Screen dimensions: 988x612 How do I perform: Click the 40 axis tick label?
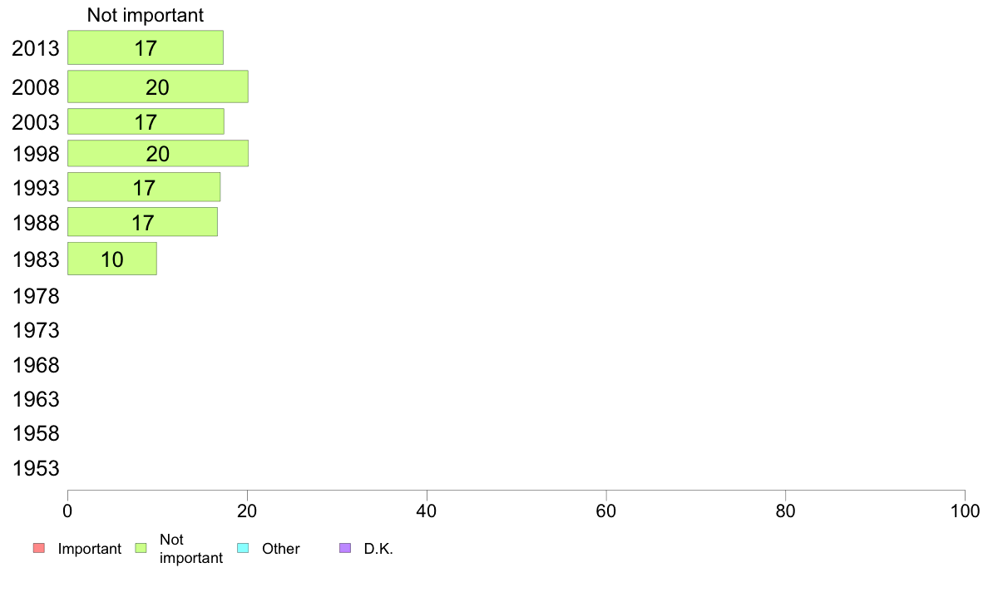click(427, 511)
